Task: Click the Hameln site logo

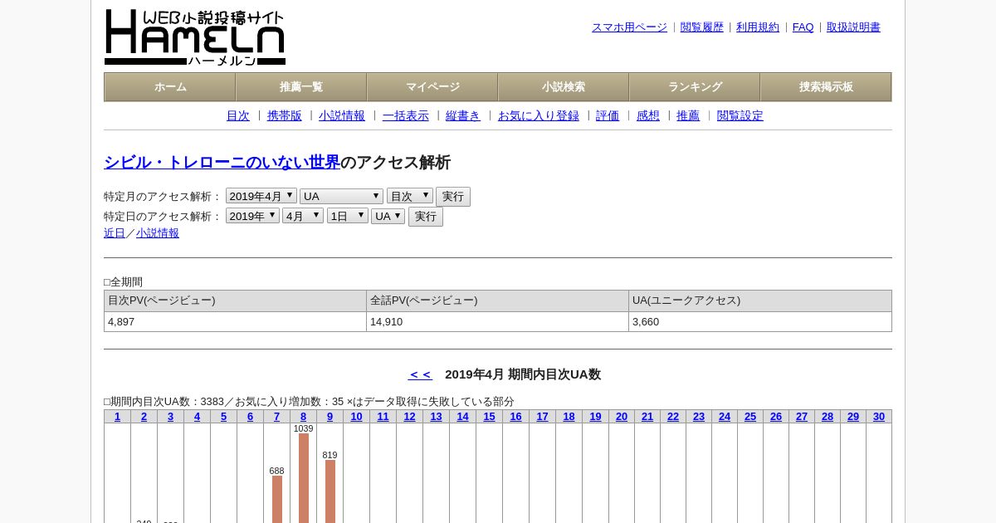Action: pyautogui.click(x=195, y=37)
